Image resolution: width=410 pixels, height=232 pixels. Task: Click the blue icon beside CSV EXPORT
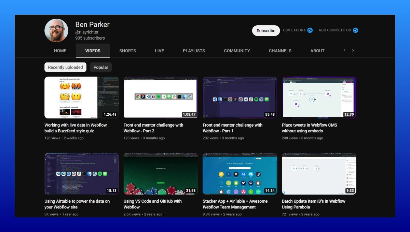click(x=310, y=30)
